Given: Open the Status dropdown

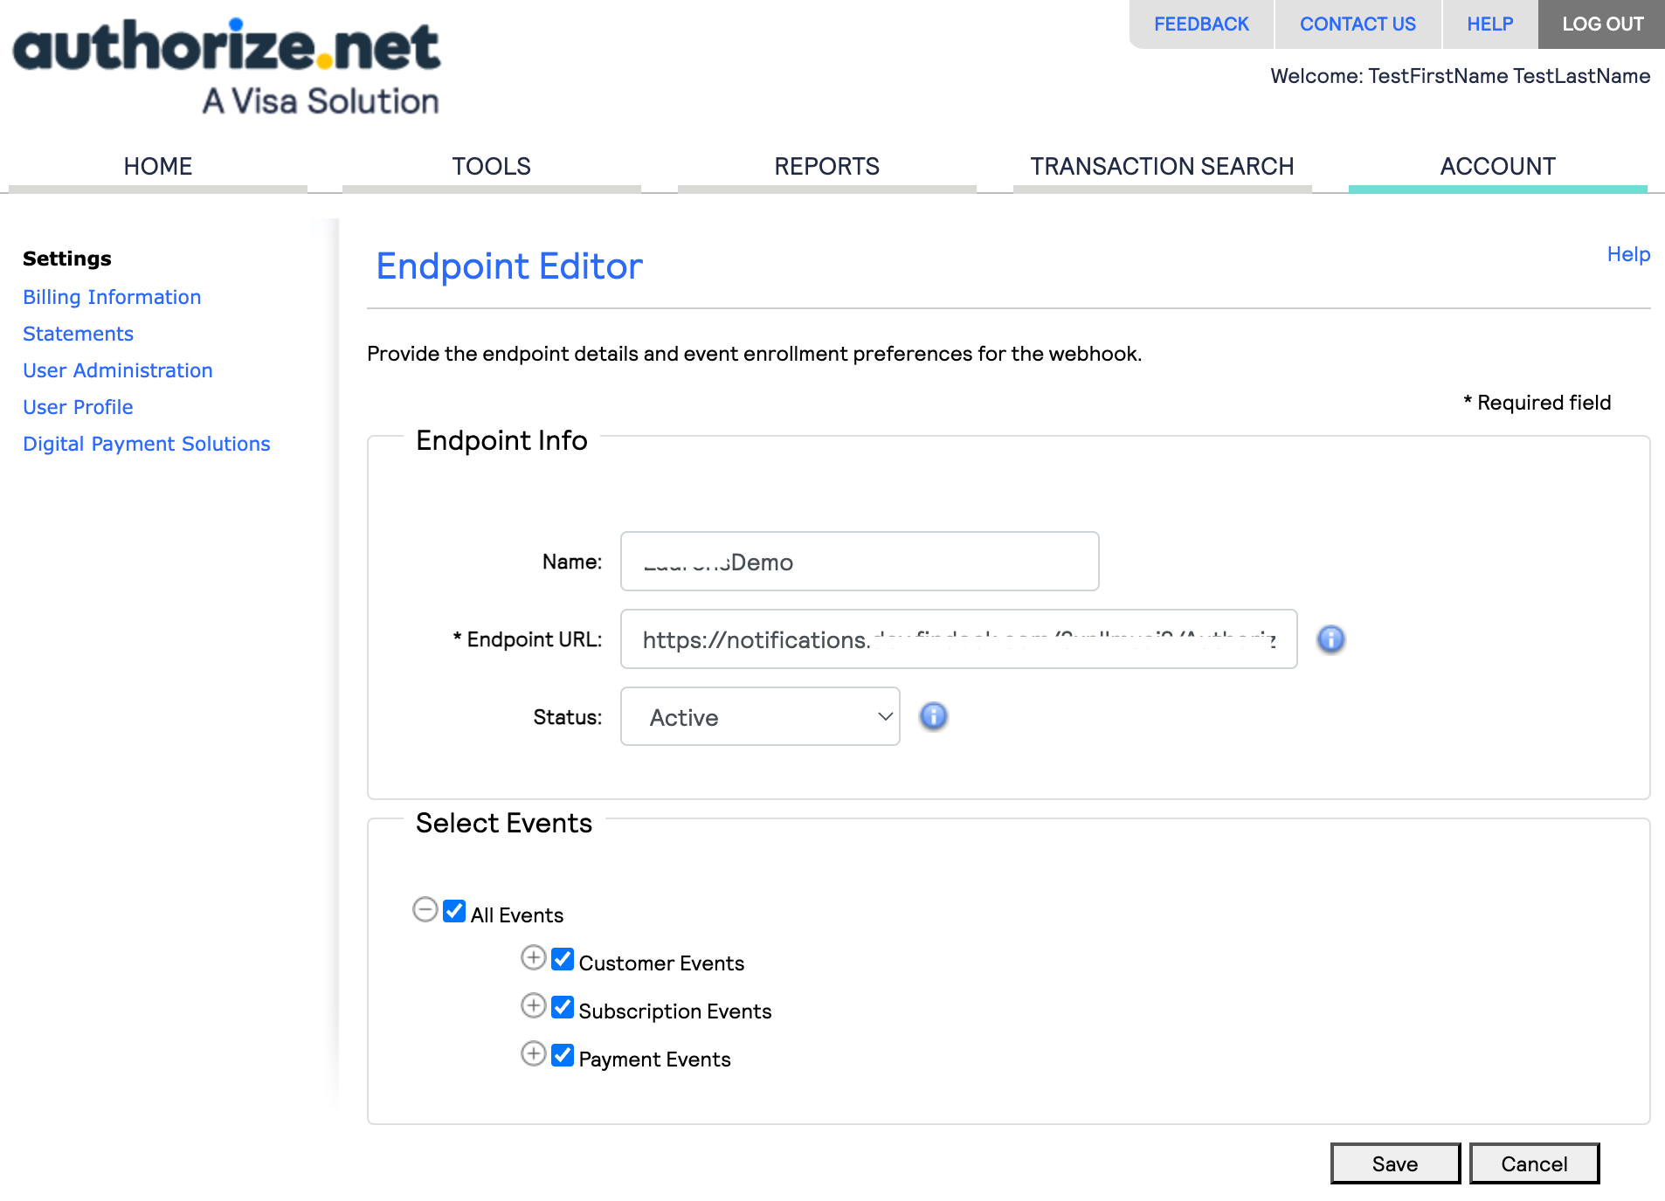Looking at the screenshot, I should point(760,716).
